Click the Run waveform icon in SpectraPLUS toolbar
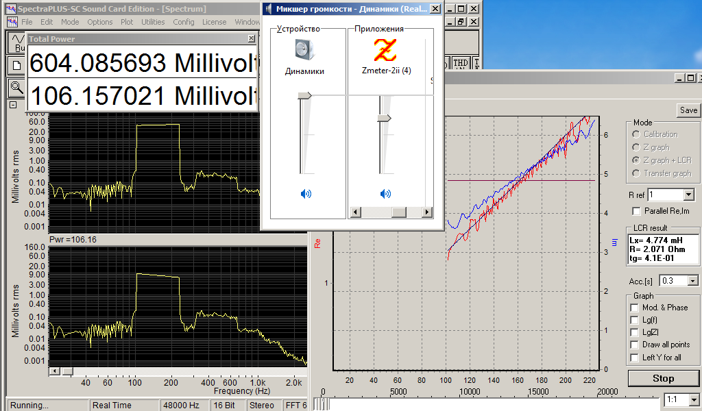 click(17, 42)
